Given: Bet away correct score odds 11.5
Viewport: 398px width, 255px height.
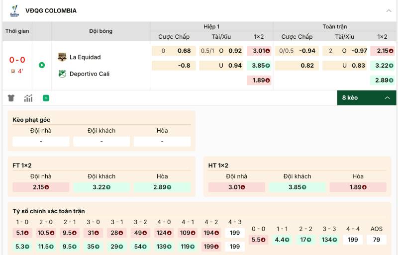Looking at the screenshot, I should (46, 247).
